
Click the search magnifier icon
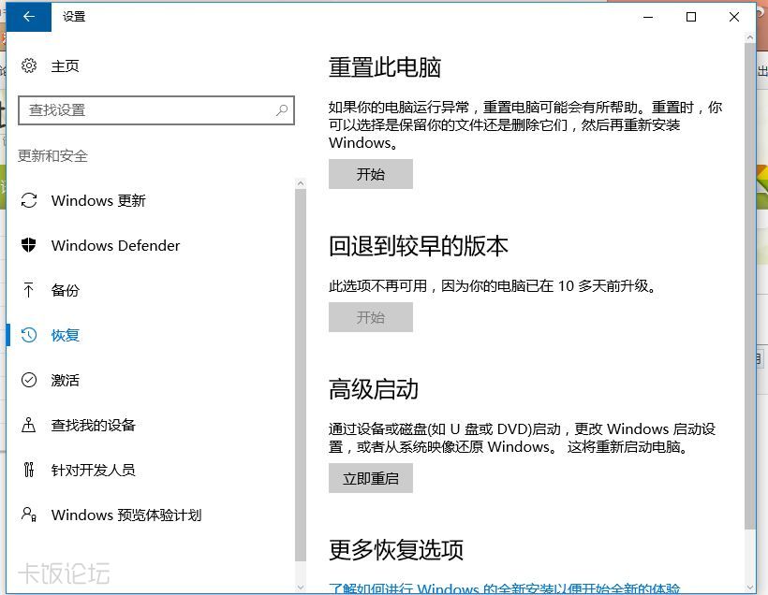tap(282, 110)
